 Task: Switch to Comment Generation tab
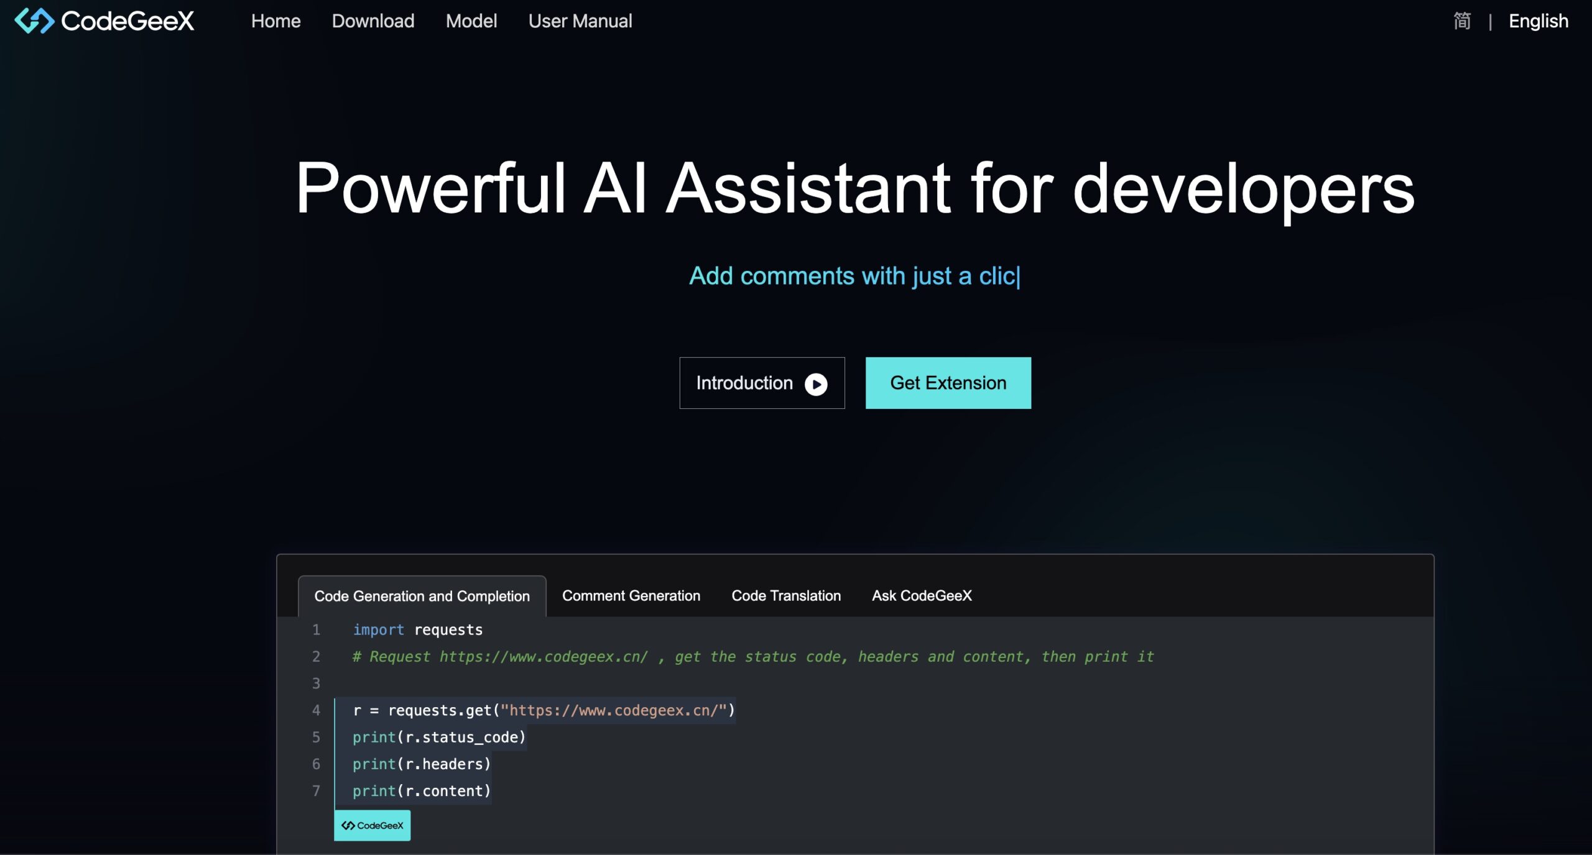[x=631, y=595]
